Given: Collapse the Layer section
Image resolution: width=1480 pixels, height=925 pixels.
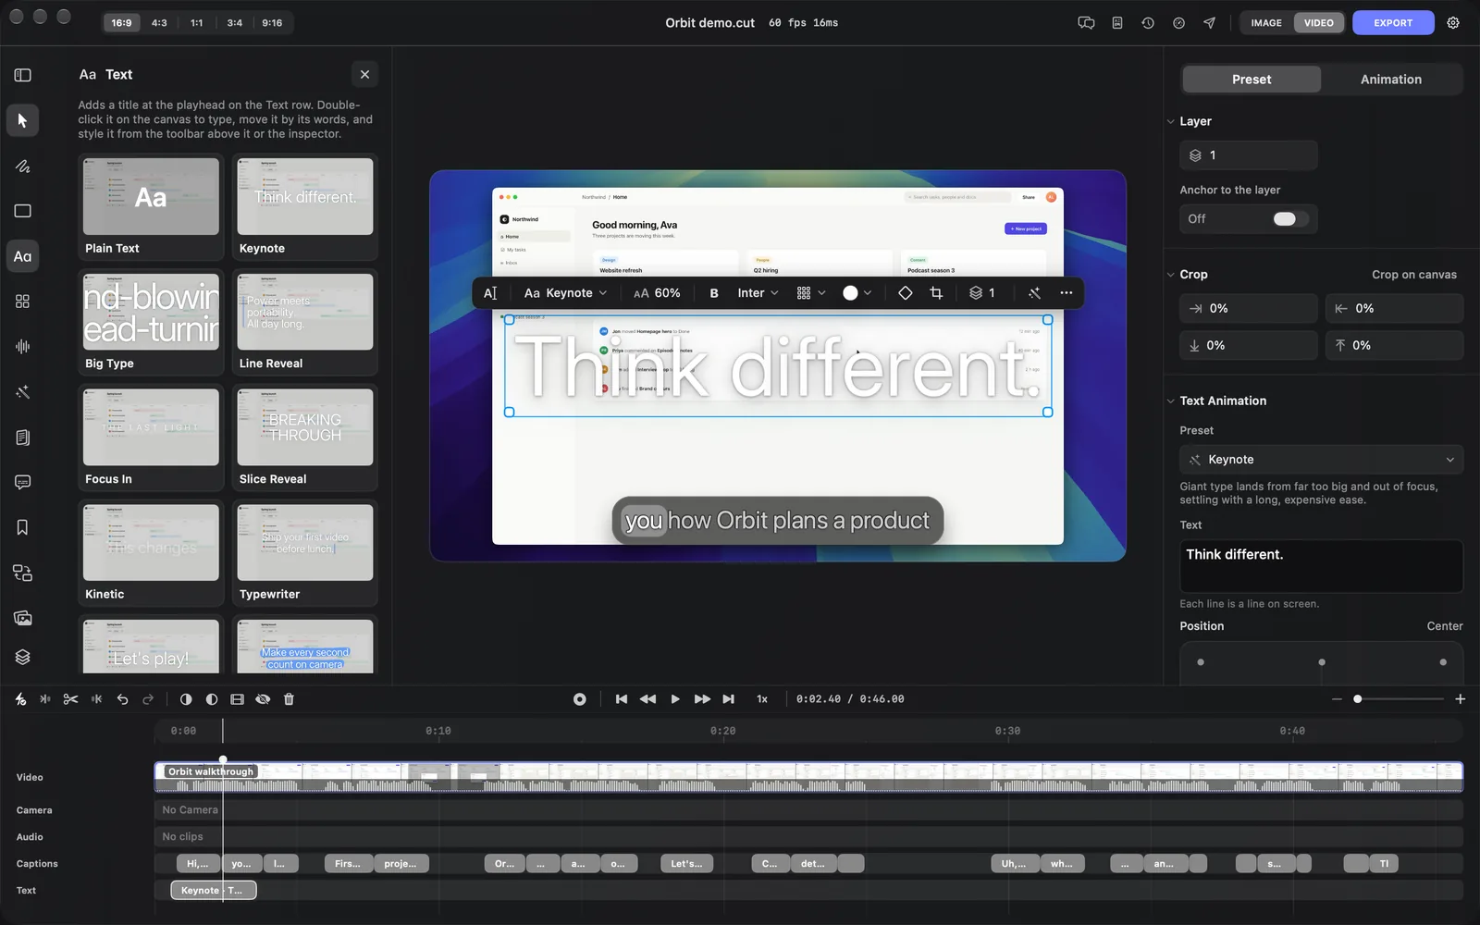Looking at the screenshot, I should click(1171, 121).
